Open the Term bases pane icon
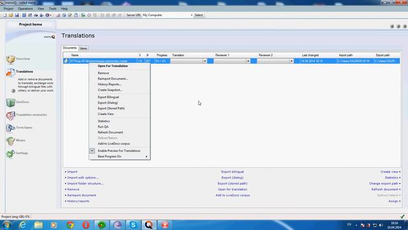The width and height of the screenshot is (408, 230). [x=10, y=128]
